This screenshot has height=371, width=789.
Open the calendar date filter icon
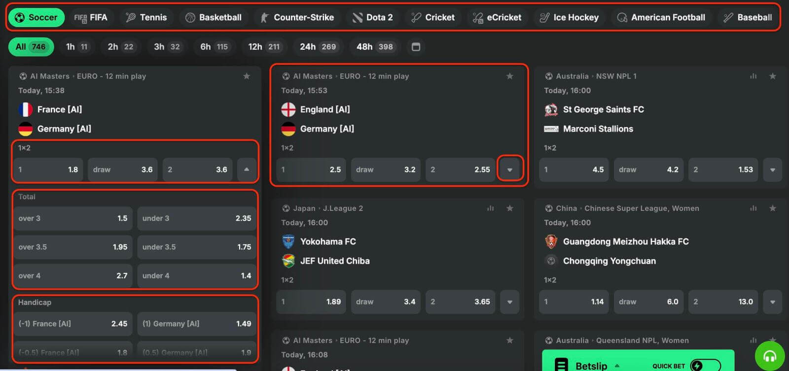pos(416,47)
